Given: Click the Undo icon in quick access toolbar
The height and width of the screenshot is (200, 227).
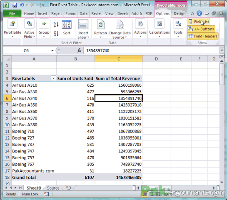Looking at the screenshot, I should [22, 5].
